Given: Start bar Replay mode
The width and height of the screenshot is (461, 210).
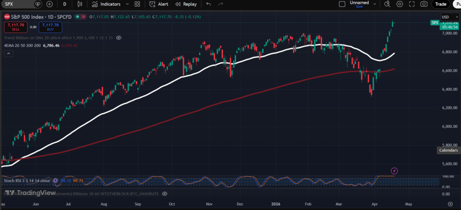Looking at the screenshot, I should pyautogui.click(x=185, y=4).
